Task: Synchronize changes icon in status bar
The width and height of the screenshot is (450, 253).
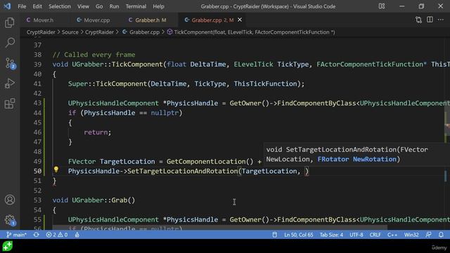Action: [36, 235]
